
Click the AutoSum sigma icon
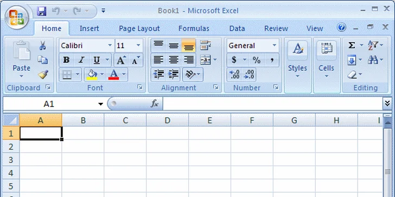click(x=352, y=45)
